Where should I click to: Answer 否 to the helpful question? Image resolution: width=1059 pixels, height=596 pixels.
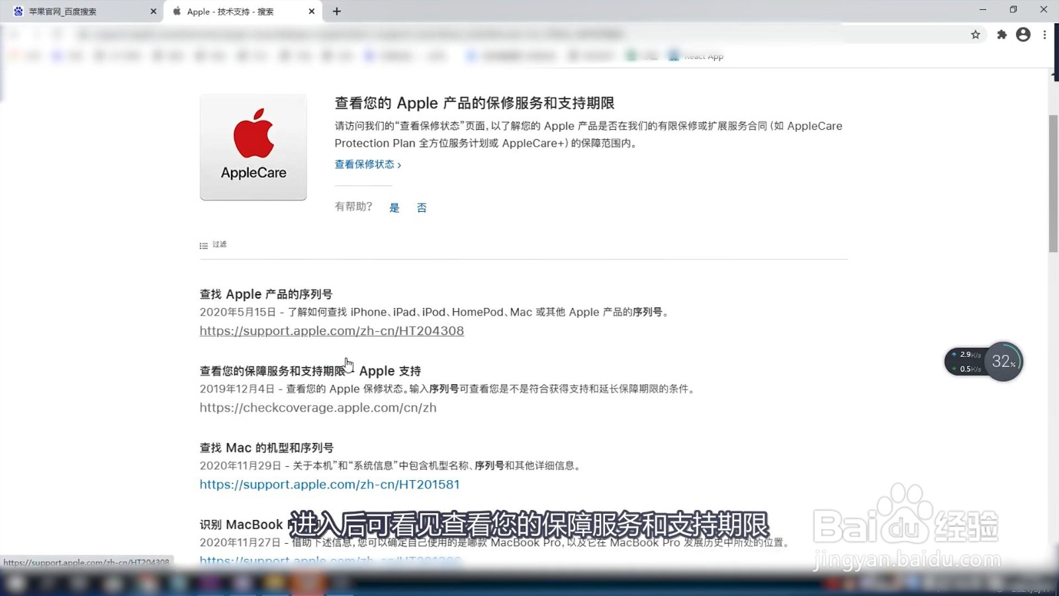[x=422, y=208]
